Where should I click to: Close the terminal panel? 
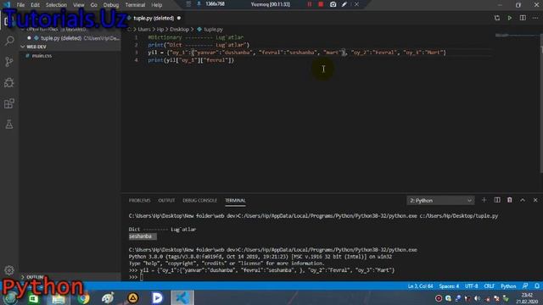(x=535, y=200)
